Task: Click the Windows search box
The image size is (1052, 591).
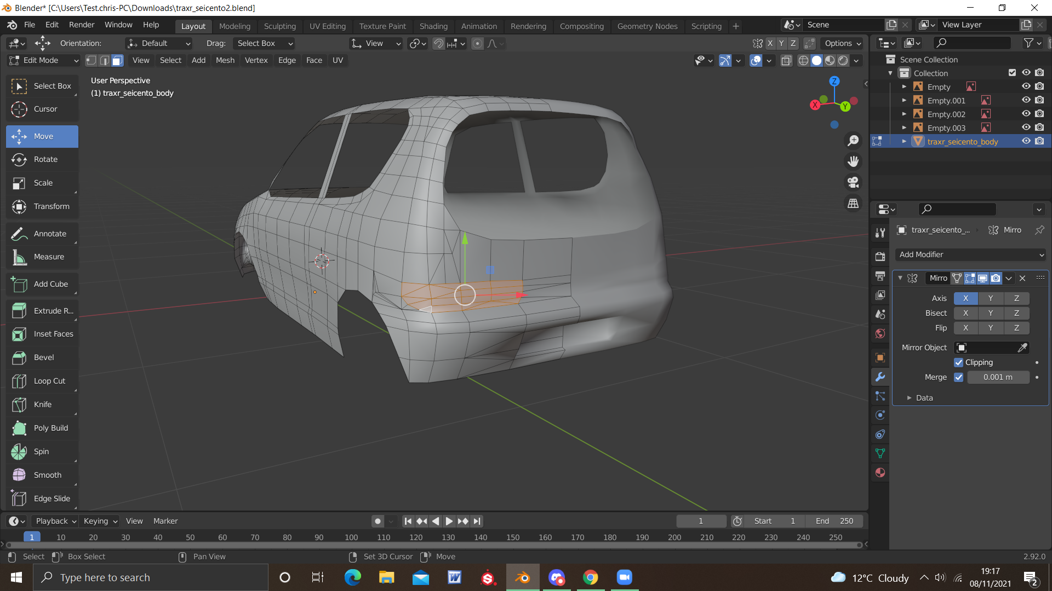Action: 151,577
